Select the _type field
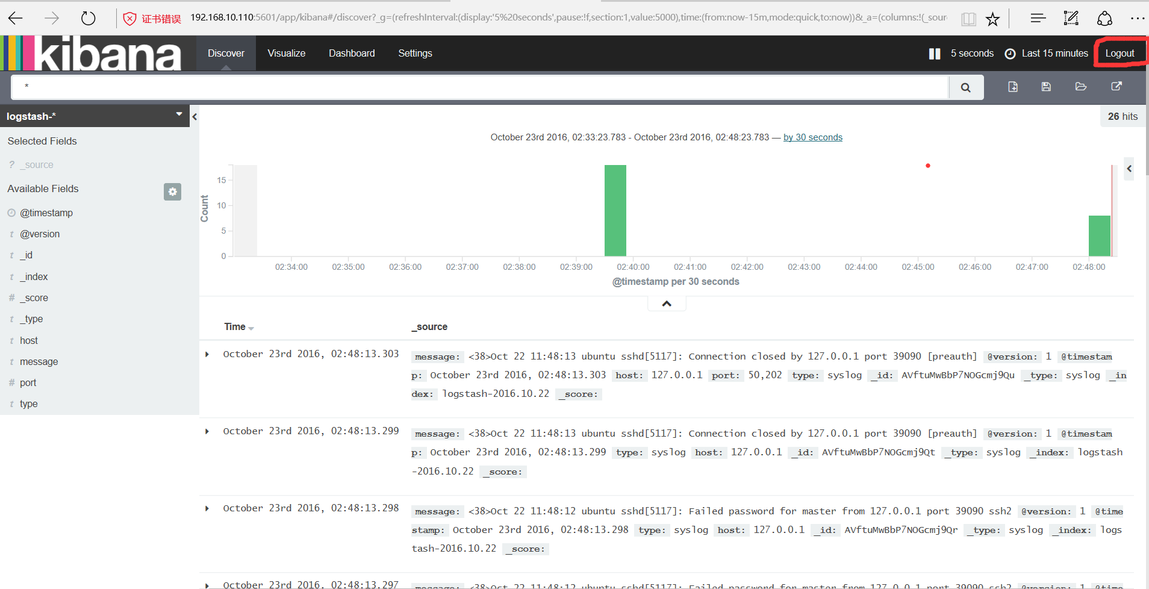The image size is (1149, 589). [31, 319]
